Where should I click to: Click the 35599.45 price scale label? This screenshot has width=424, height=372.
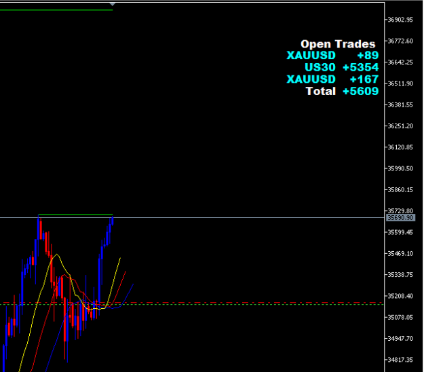400,232
